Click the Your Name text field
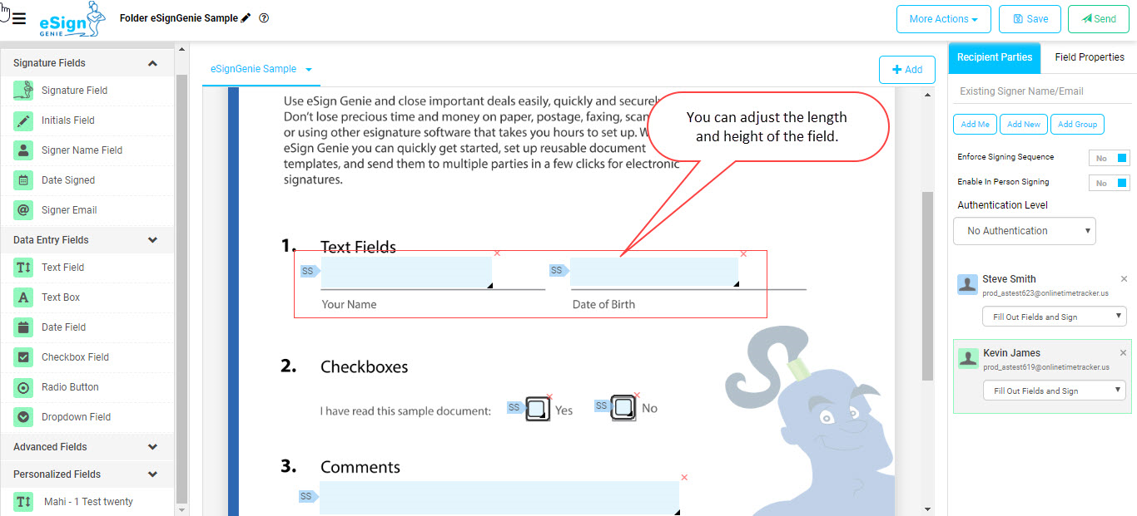 tap(406, 273)
